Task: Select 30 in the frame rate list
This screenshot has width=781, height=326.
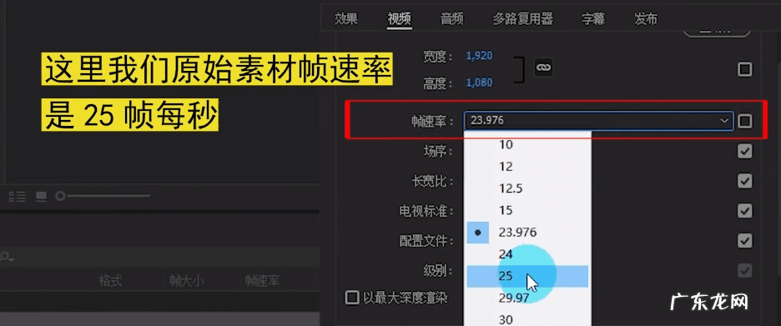Action: 527,318
